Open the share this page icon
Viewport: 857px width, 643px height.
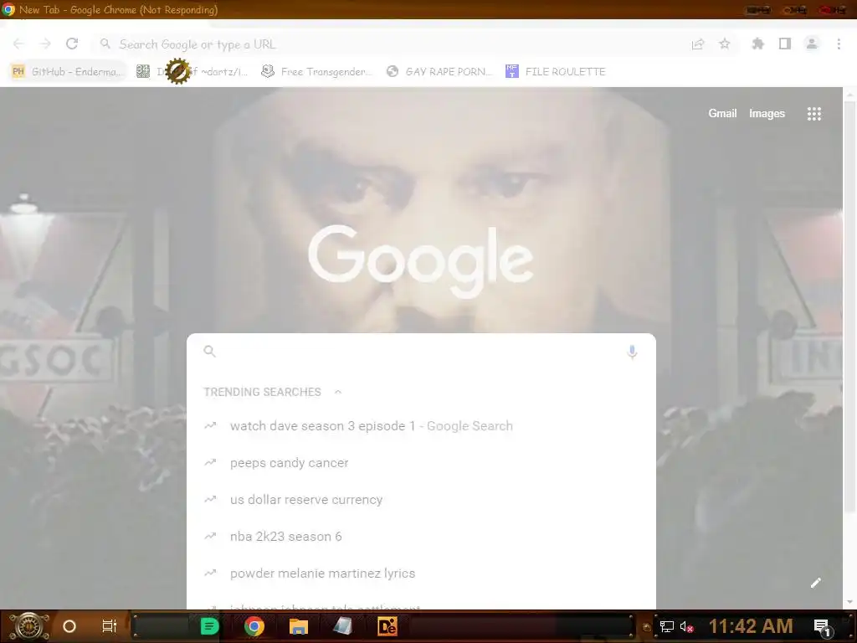[x=698, y=44]
